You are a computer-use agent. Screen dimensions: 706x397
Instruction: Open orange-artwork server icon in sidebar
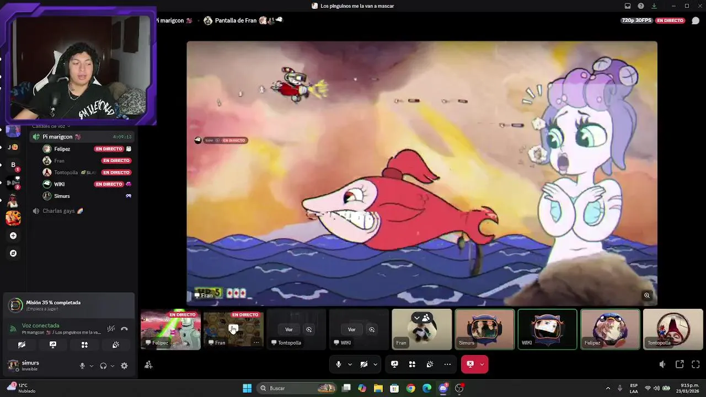point(13,218)
